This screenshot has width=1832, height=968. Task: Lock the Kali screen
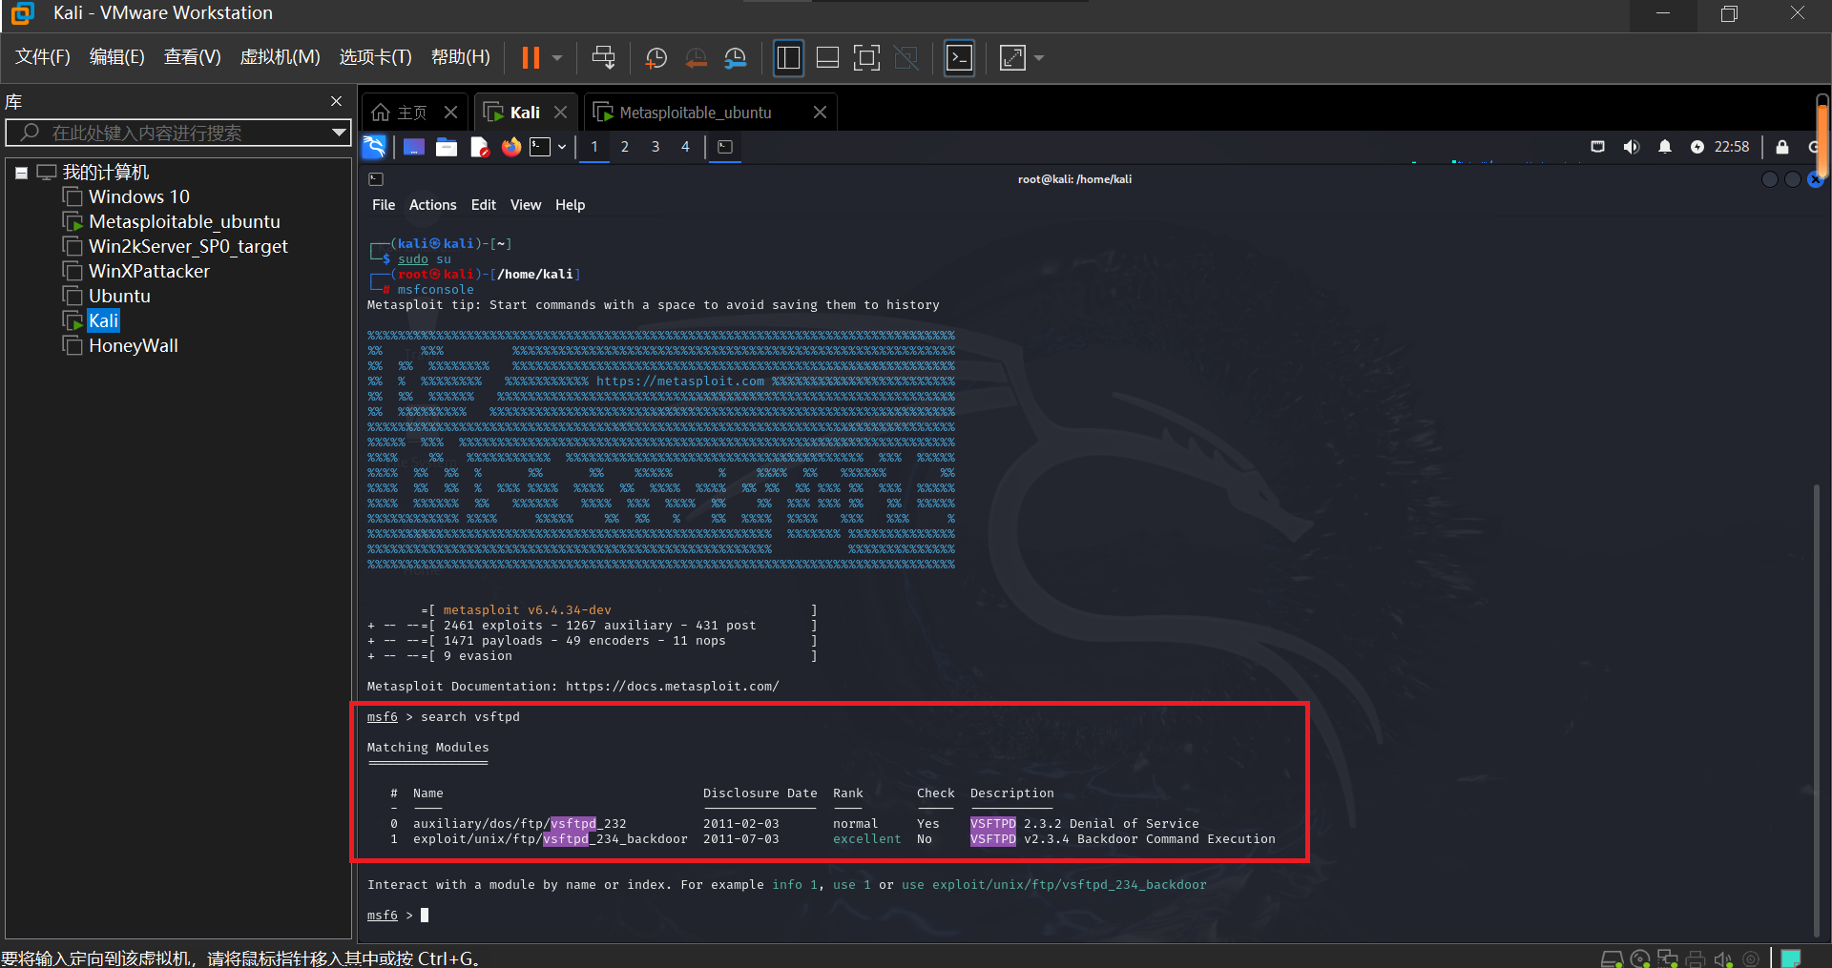[1782, 147]
